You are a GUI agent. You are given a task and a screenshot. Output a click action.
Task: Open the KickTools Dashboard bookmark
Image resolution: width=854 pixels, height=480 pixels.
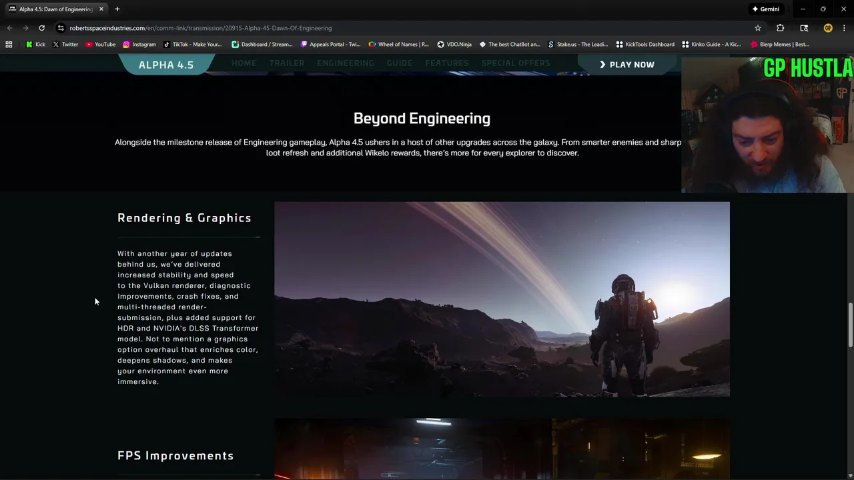pyautogui.click(x=645, y=44)
